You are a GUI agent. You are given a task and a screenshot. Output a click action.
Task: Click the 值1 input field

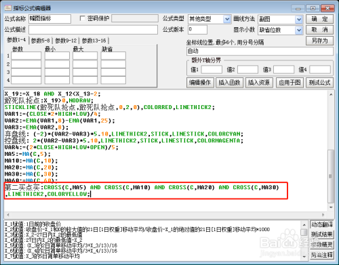pos(212,70)
